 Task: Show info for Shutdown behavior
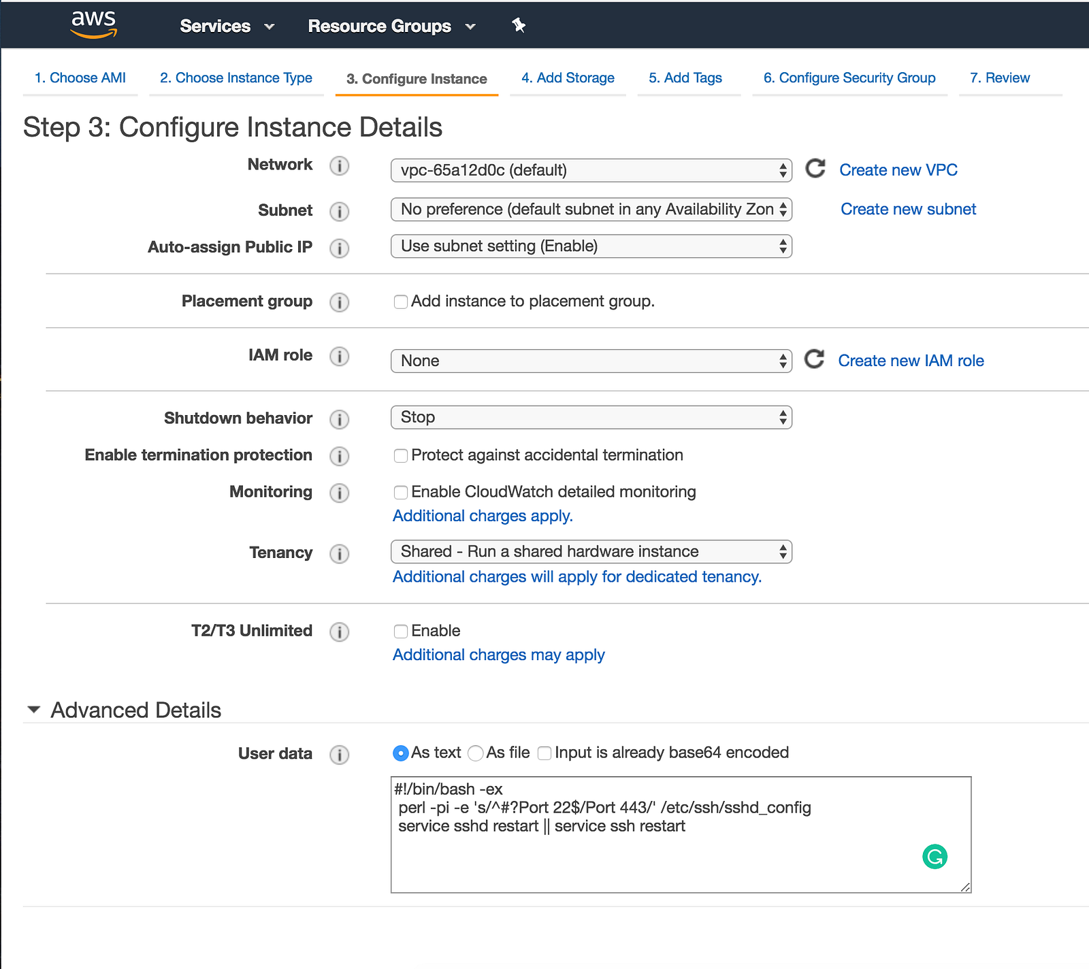coord(339,419)
